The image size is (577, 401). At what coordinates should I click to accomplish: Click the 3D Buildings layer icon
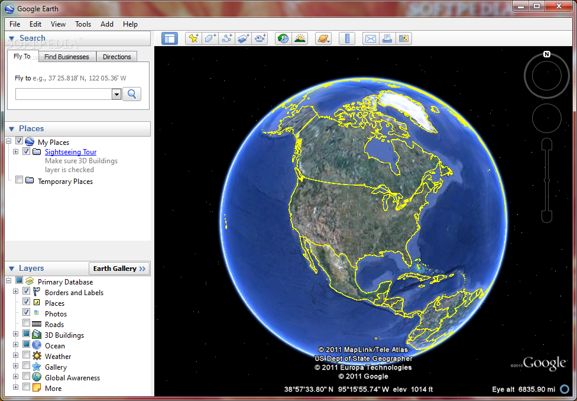pos(37,335)
